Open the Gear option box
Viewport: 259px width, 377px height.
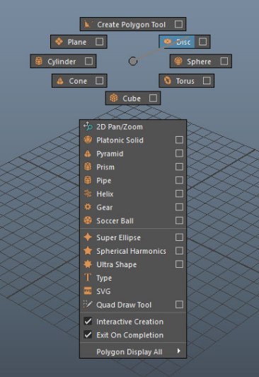coord(179,207)
